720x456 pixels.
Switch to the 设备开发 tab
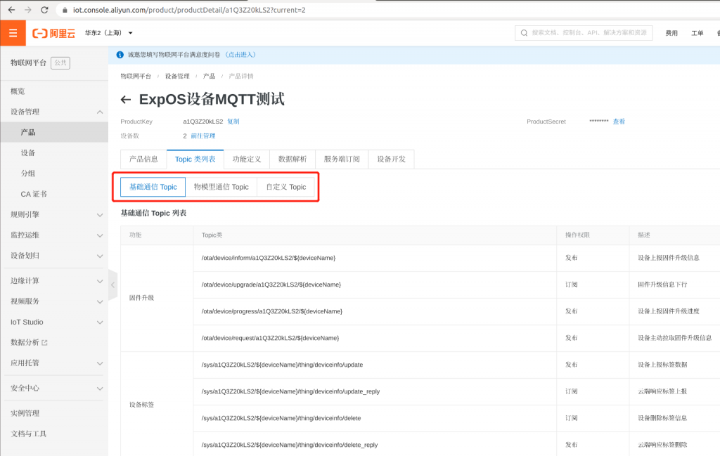coord(391,159)
